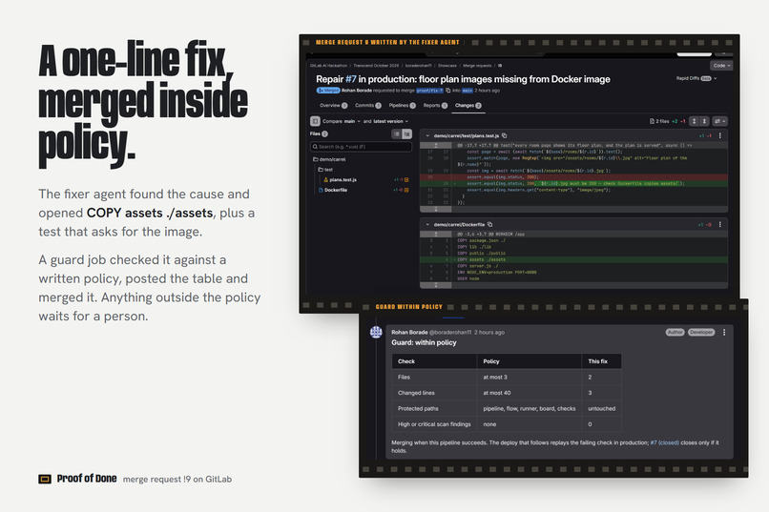
Task: Copy path icon for Dockerfile diff header
Action: [x=489, y=224]
